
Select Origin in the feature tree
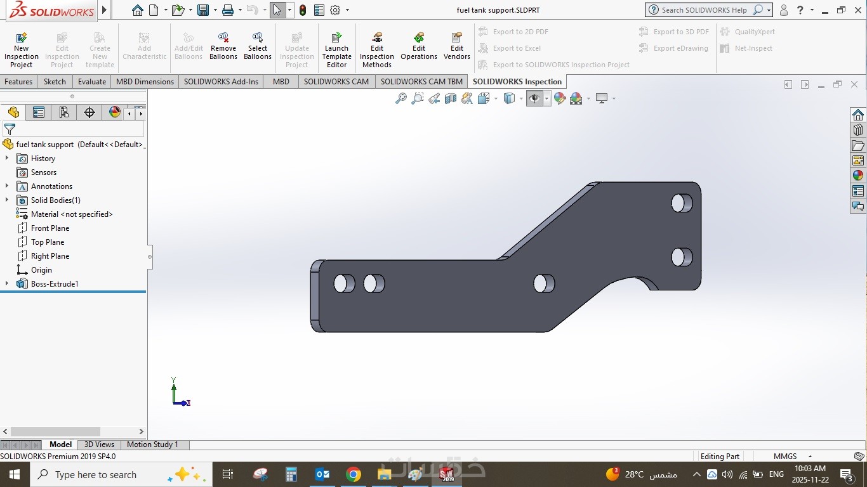point(41,270)
